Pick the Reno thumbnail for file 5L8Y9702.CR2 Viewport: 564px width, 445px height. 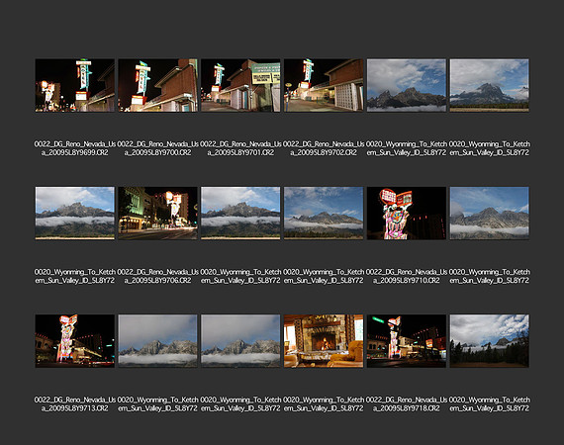(324, 85)
